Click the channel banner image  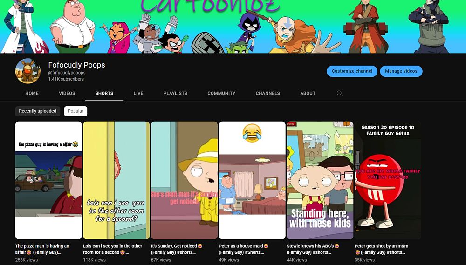(233, 27)
